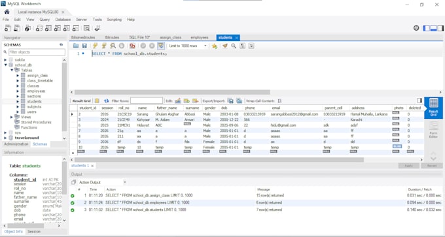The image size is (445, 237).
Task: Click the create new table icon
Action: [48, 28]
